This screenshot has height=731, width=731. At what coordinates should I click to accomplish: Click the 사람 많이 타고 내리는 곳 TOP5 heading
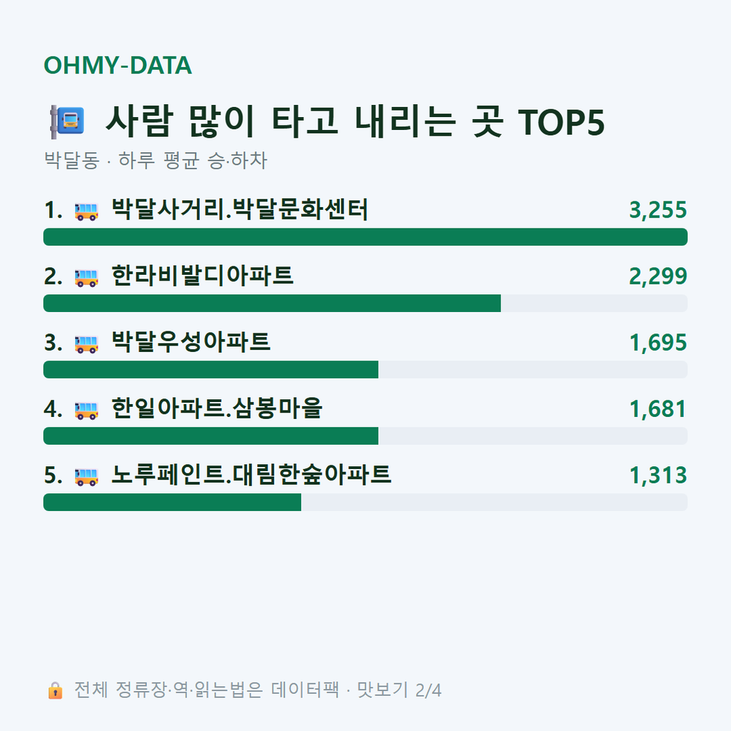point(356,121)
